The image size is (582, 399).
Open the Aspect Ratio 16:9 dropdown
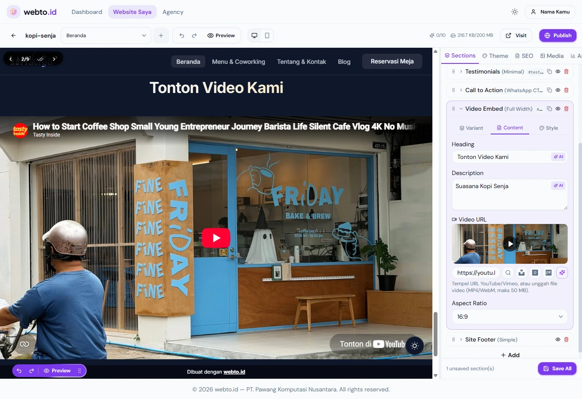click(x=510, y=317)
